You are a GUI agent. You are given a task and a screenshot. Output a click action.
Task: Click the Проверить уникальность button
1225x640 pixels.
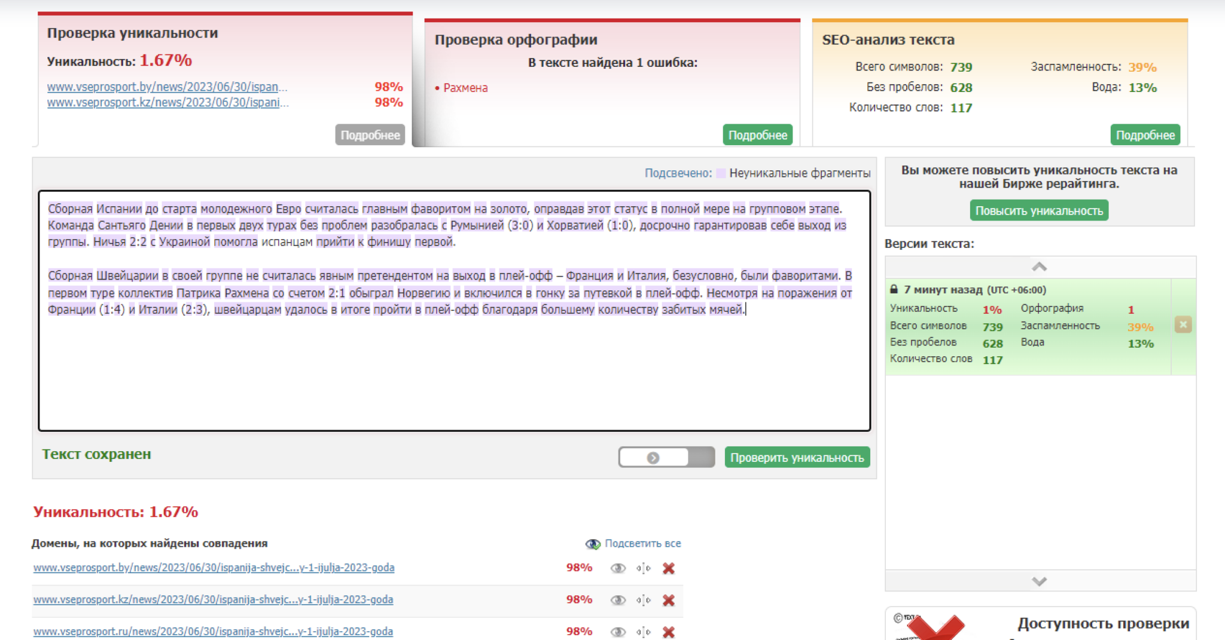click(797, 458)
